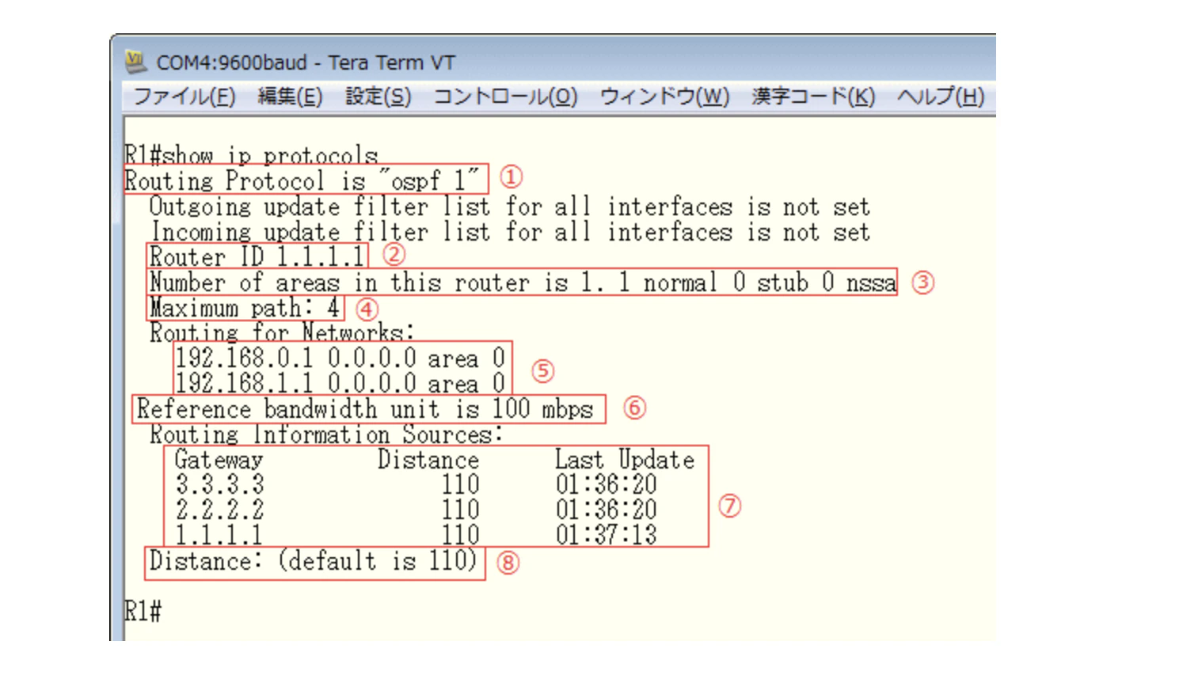
Task: Click the COM4:9600baud - Tera Term VT title
Action: click(x=306, y=63)
